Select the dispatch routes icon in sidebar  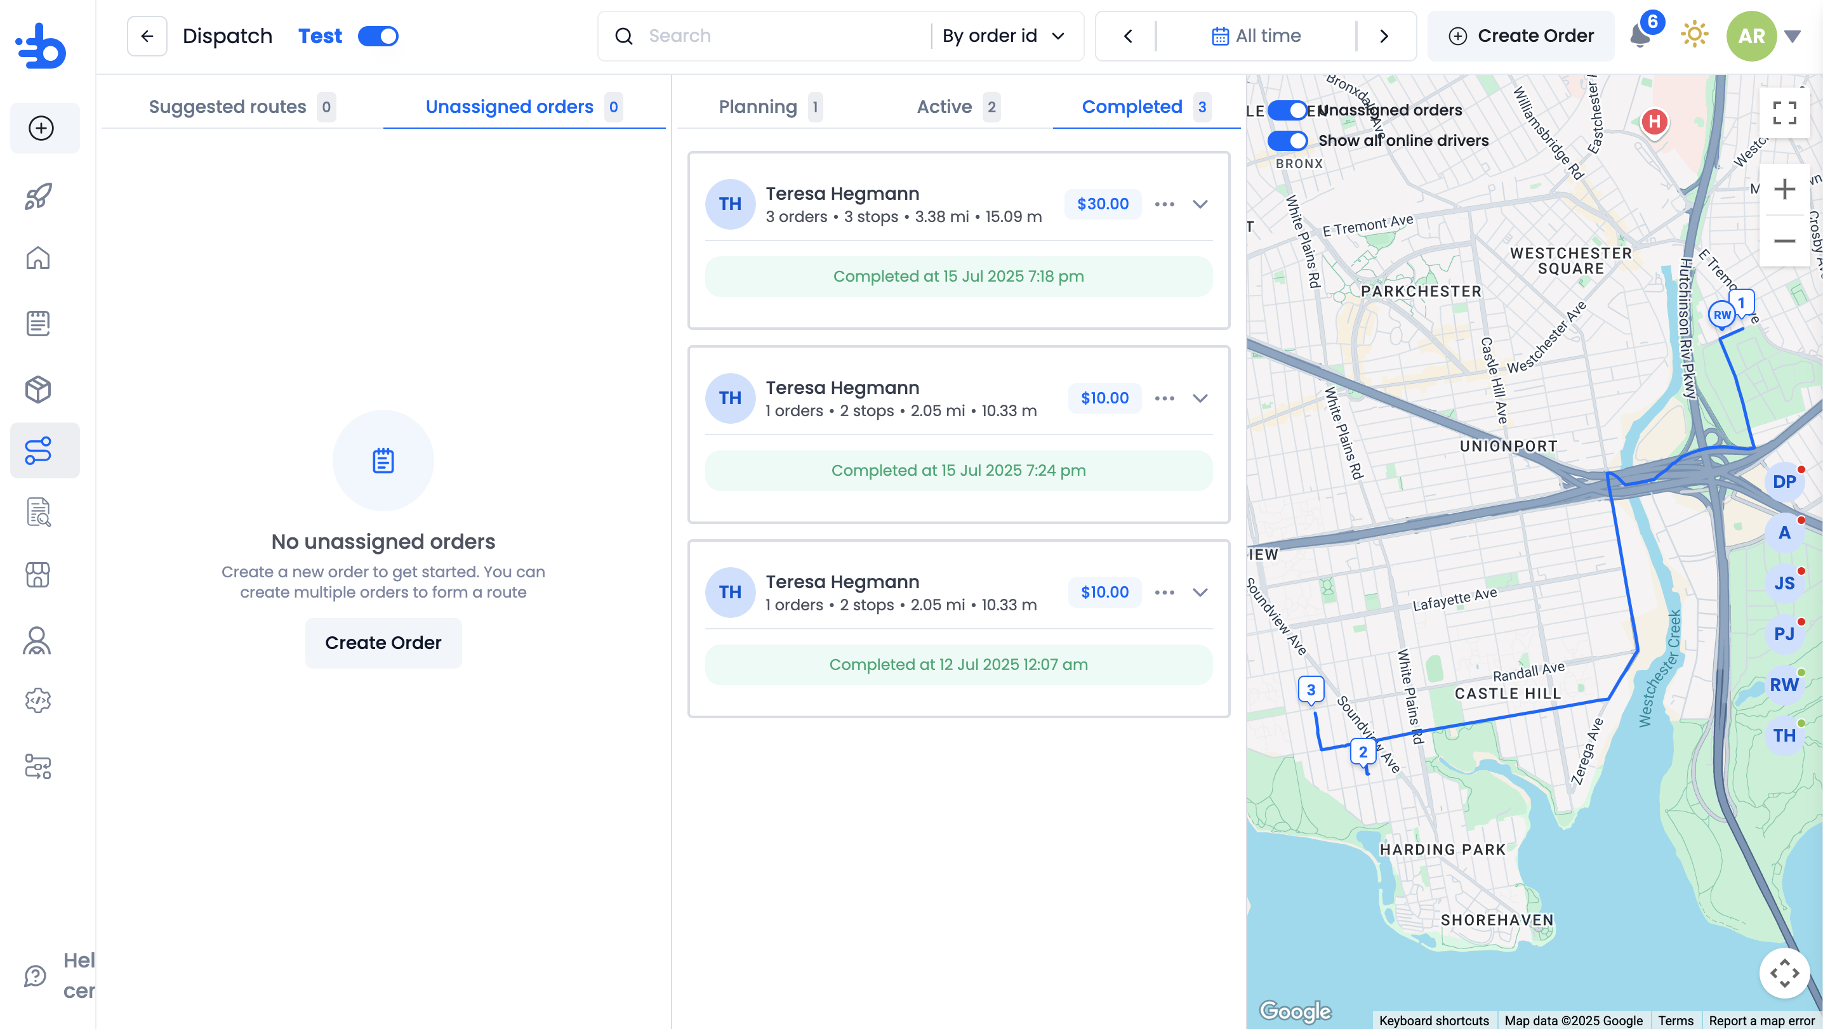[38, 450]
